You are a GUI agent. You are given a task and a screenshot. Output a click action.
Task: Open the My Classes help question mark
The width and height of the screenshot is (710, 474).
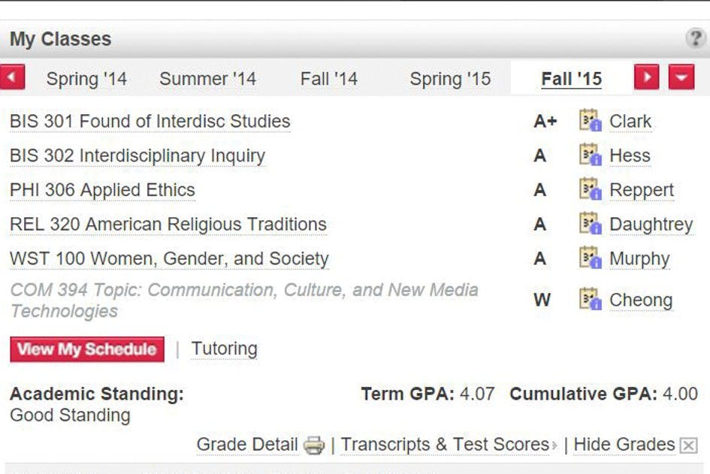click(x=696, y=39)
